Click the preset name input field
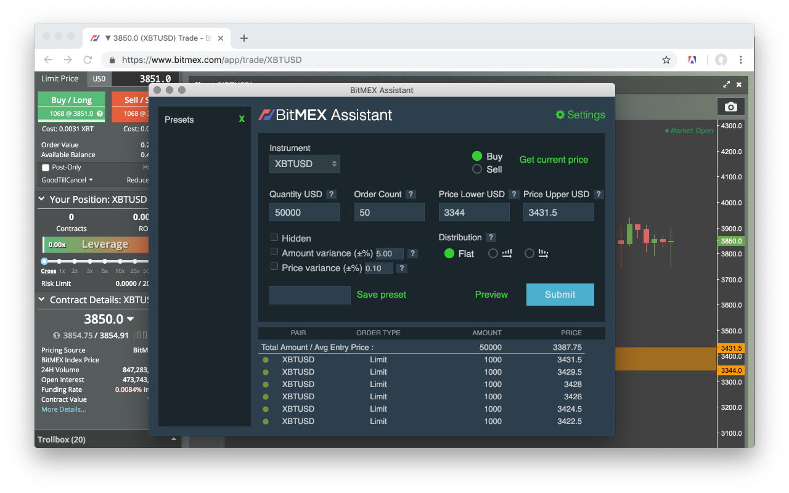The height and width of the screenshot is (493, 789). 309,295
